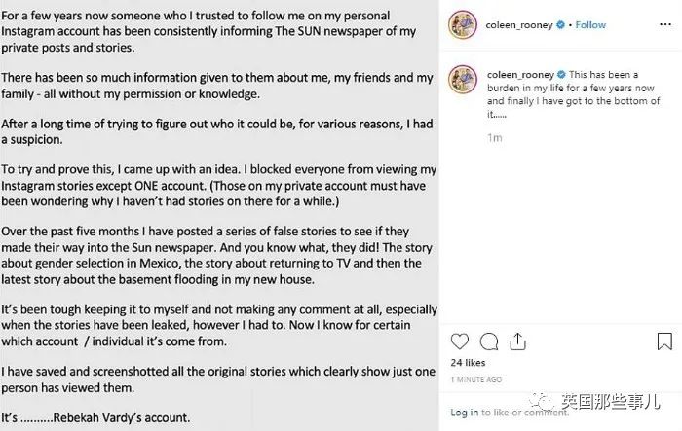Click the heart Like icon
The width and height of the screenshot is (682, 431).
[x=461, y=342]
